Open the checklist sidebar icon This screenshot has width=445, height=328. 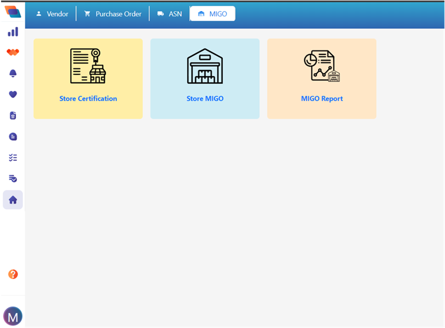coord(13,157)
